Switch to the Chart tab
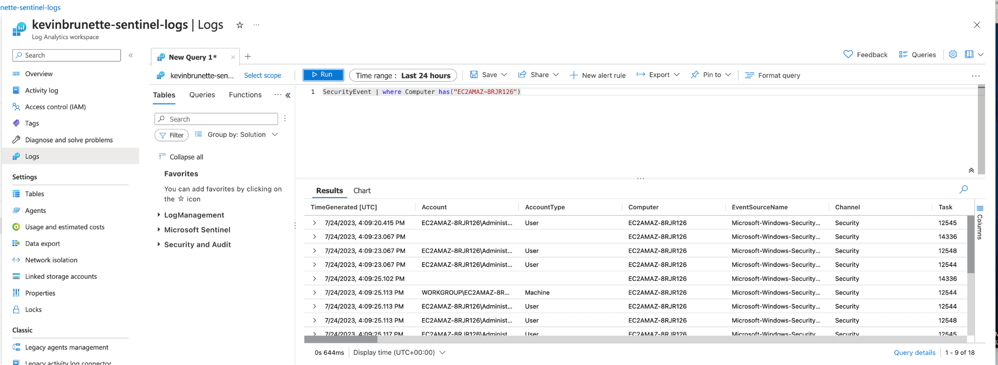The width and height of the screenshot is (998, 365). 362,191
